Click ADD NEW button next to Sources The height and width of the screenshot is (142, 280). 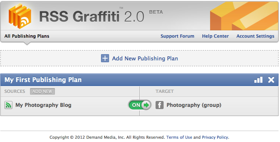click(42, 91)
